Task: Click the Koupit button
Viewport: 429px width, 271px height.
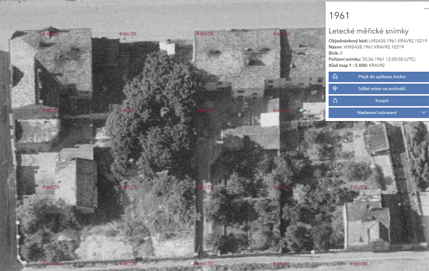Action: [x=379, y=101]
